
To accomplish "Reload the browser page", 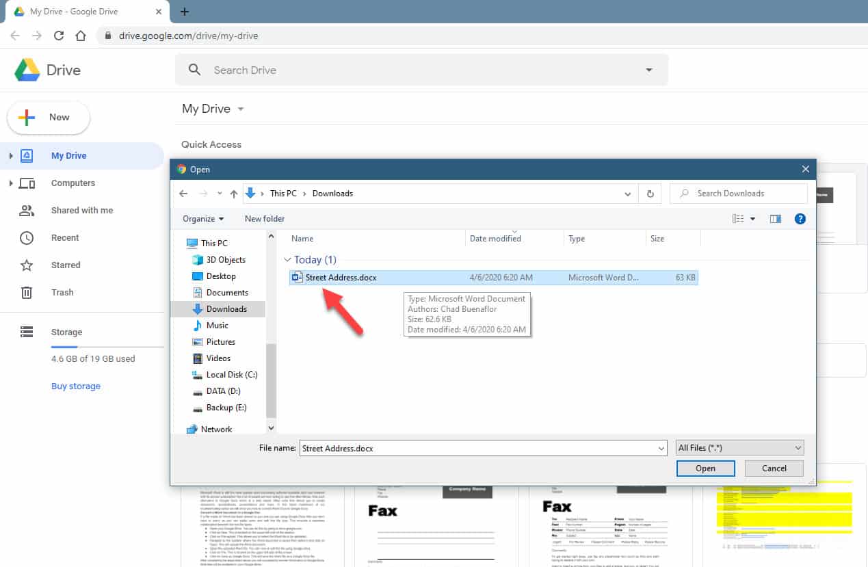I will pyautogui.click(x=59, y=36).
